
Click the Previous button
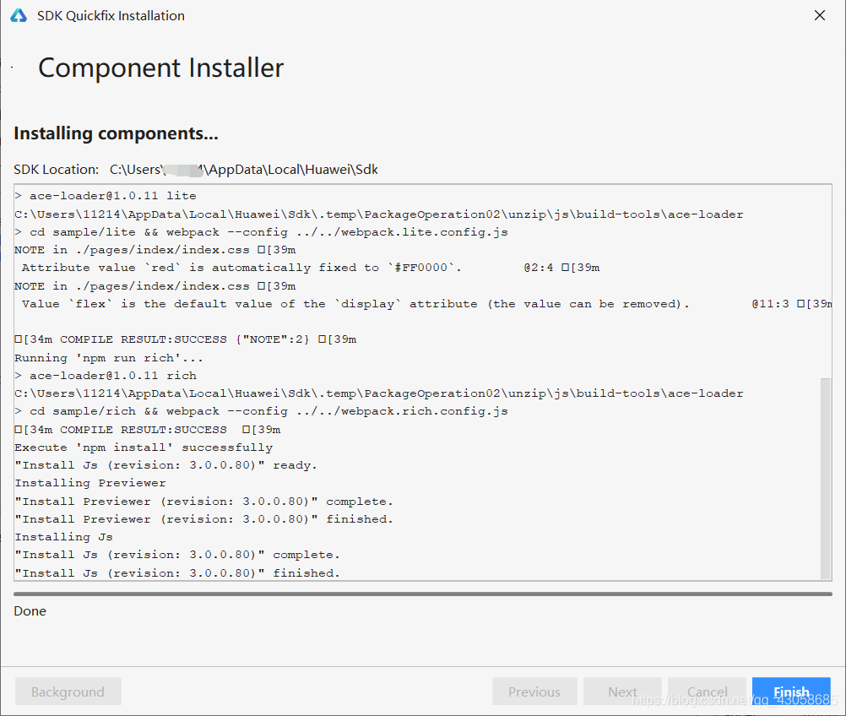[534, 692]
